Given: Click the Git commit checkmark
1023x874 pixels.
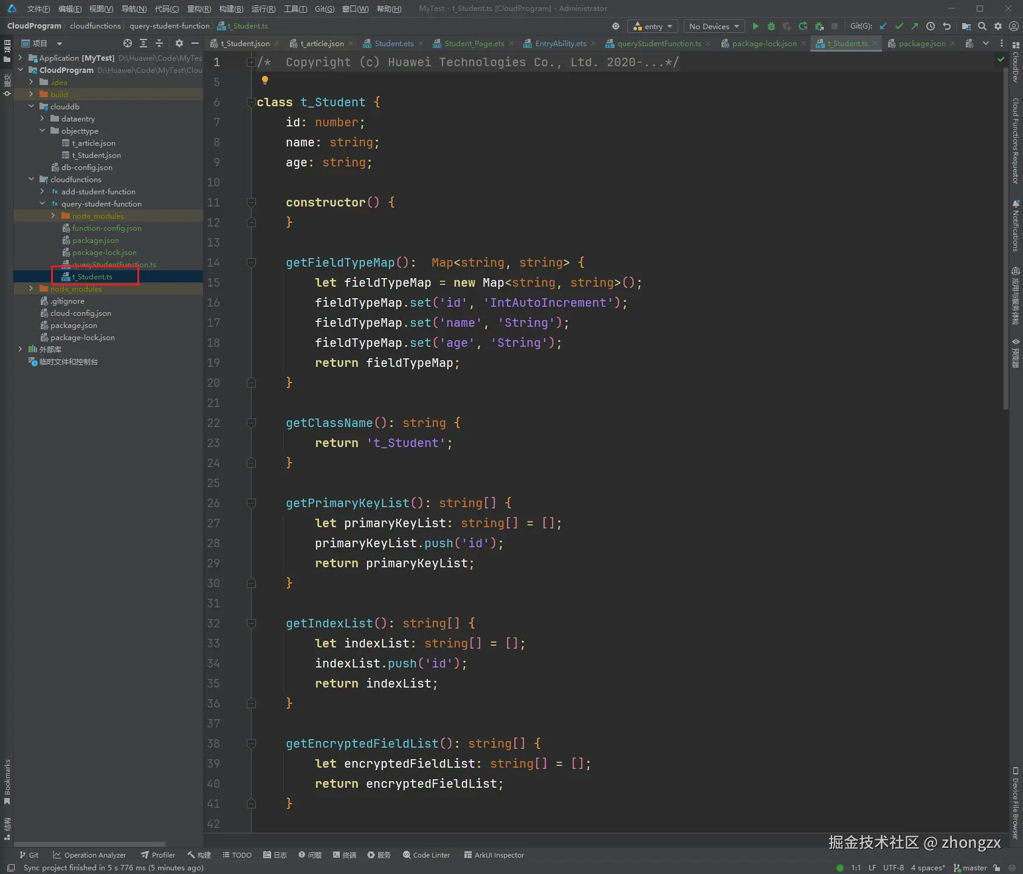Looking at the screenshot, I should pyautogui.click(x=899, y=26).
